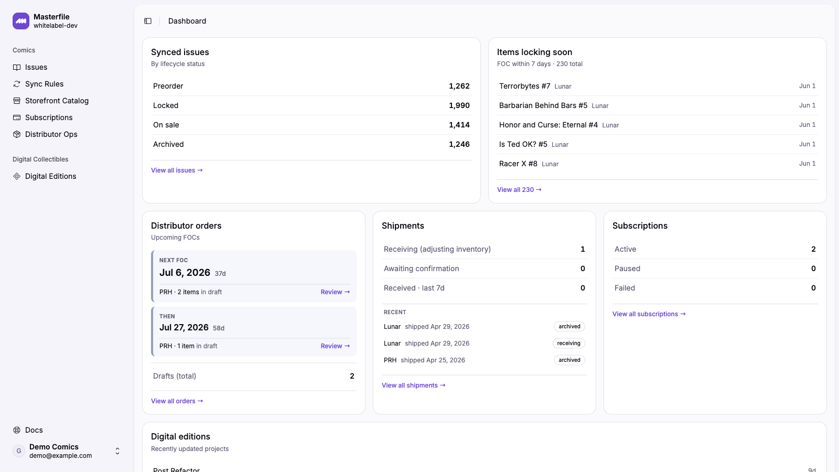
Task: Click the Masterfile logo icon
Action: pos(21,21)
